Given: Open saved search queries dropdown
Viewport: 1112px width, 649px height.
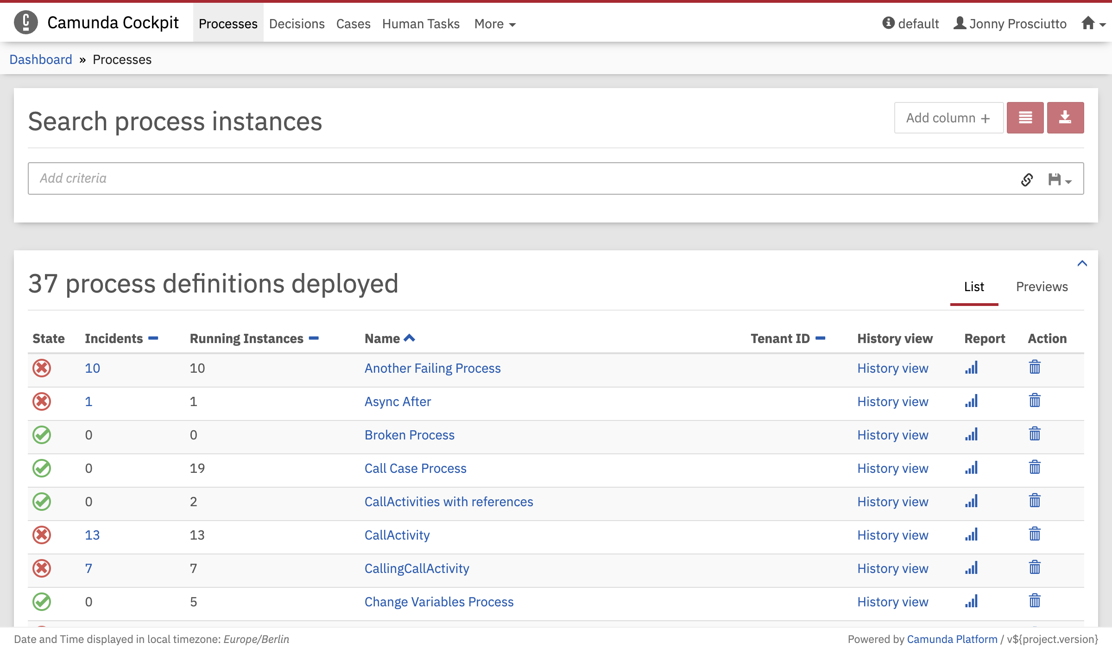Looking at the screenshot, I should 1060,179.
